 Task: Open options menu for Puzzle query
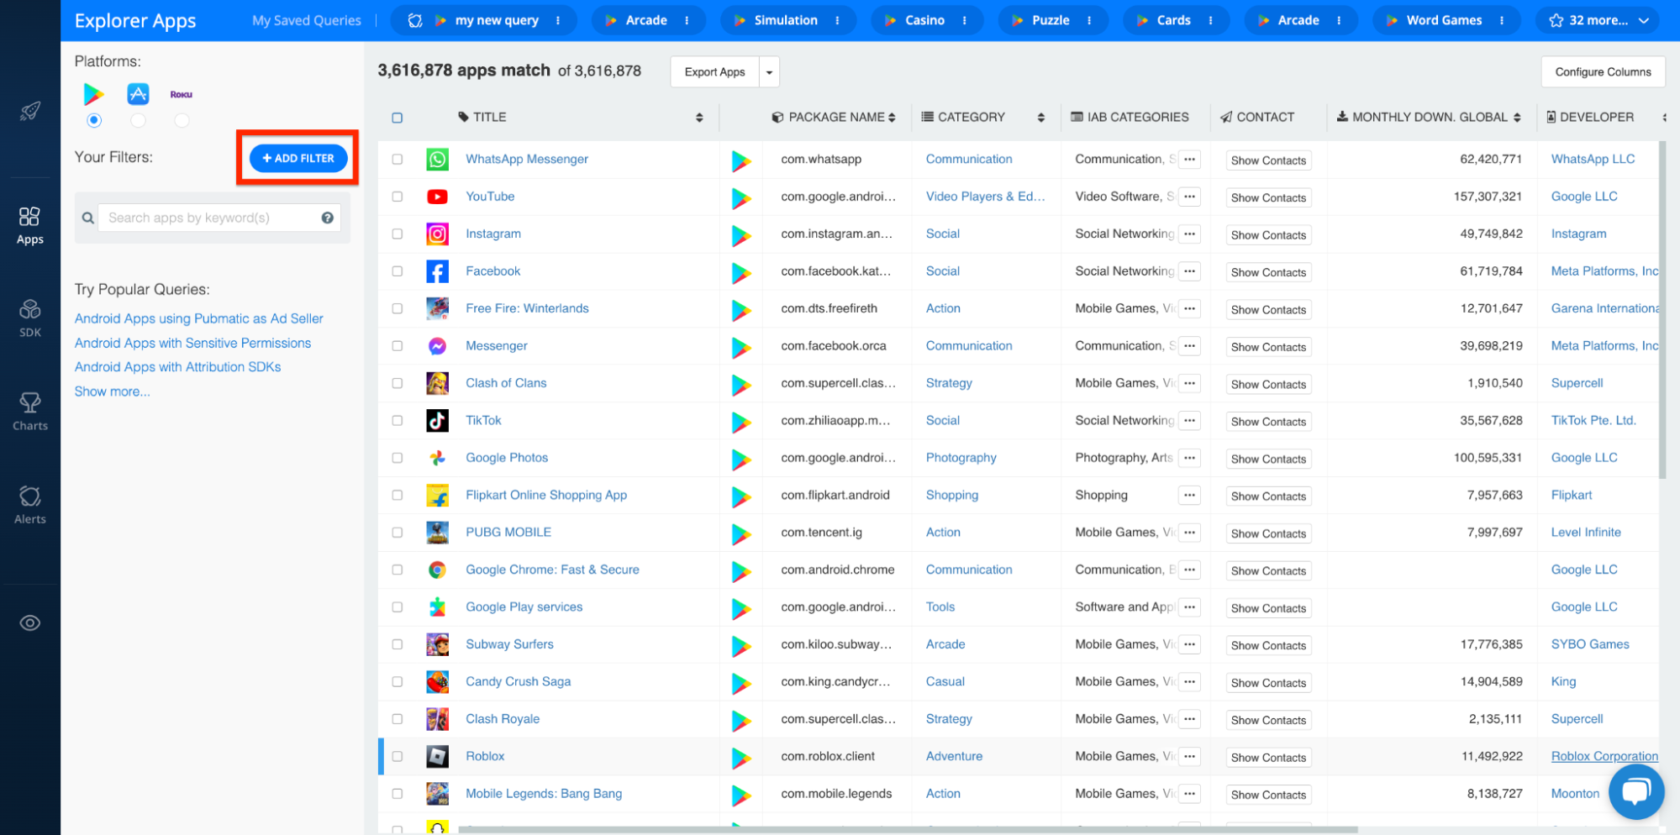(1089, 20)
